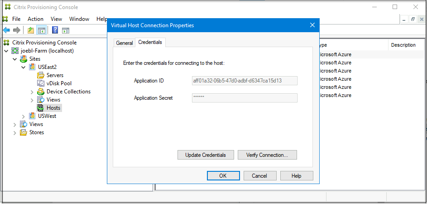
Task: Select the Servers folder icon in tree
Action: pyautogui.click(x=41, y=75)
